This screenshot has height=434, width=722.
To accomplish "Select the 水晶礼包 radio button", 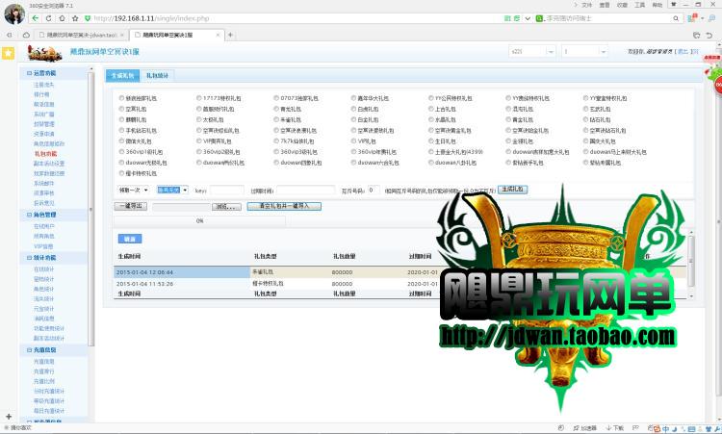I will (x=431, y=119).
